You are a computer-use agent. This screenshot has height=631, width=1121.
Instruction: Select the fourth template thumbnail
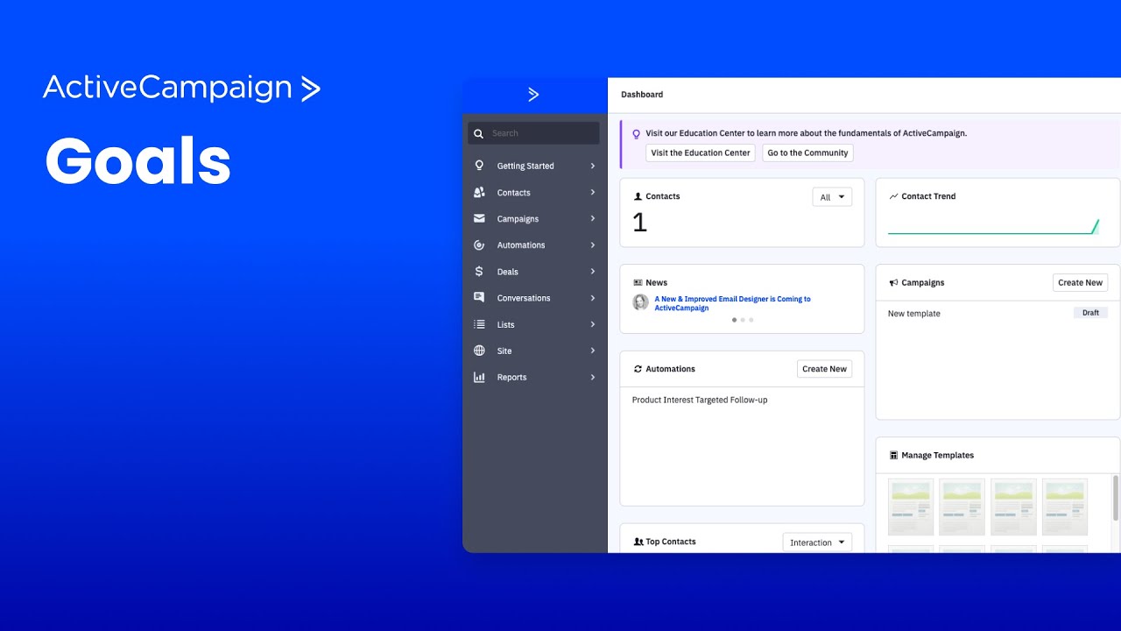point(1065,507)
